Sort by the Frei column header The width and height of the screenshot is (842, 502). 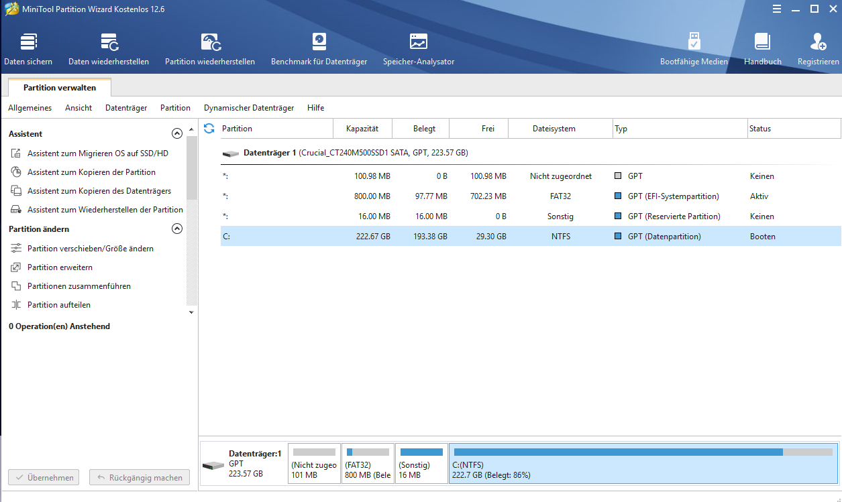478,129
